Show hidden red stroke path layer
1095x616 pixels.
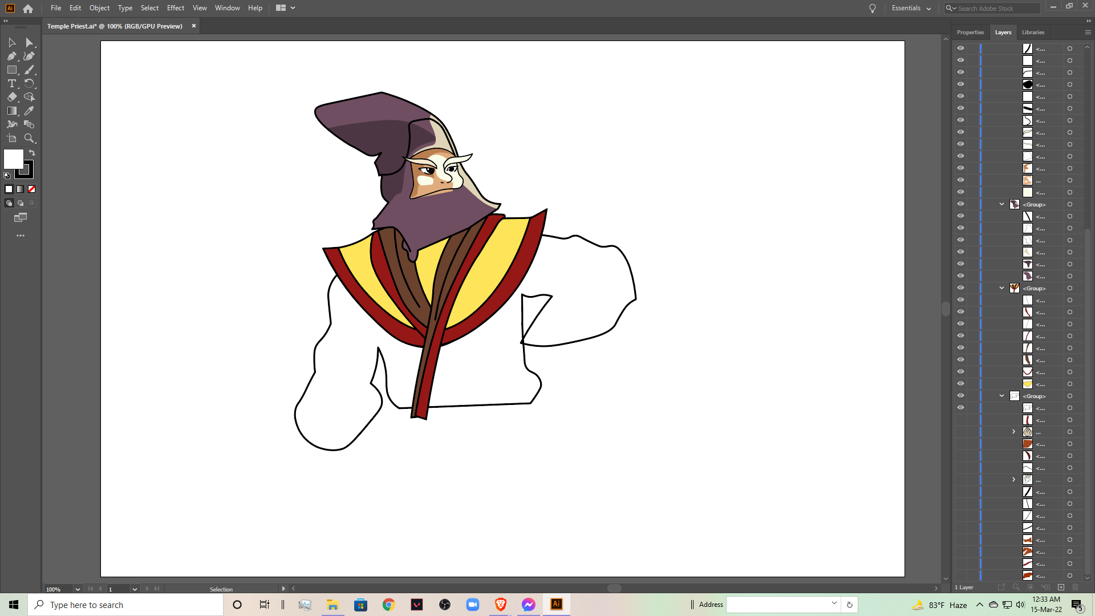960,420
